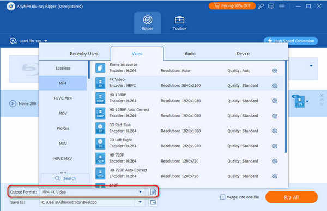Image resolution: width=327 pixels, height=211 pixels.
Task: Select the HD 720P preset name
Action: click(117, 155)
